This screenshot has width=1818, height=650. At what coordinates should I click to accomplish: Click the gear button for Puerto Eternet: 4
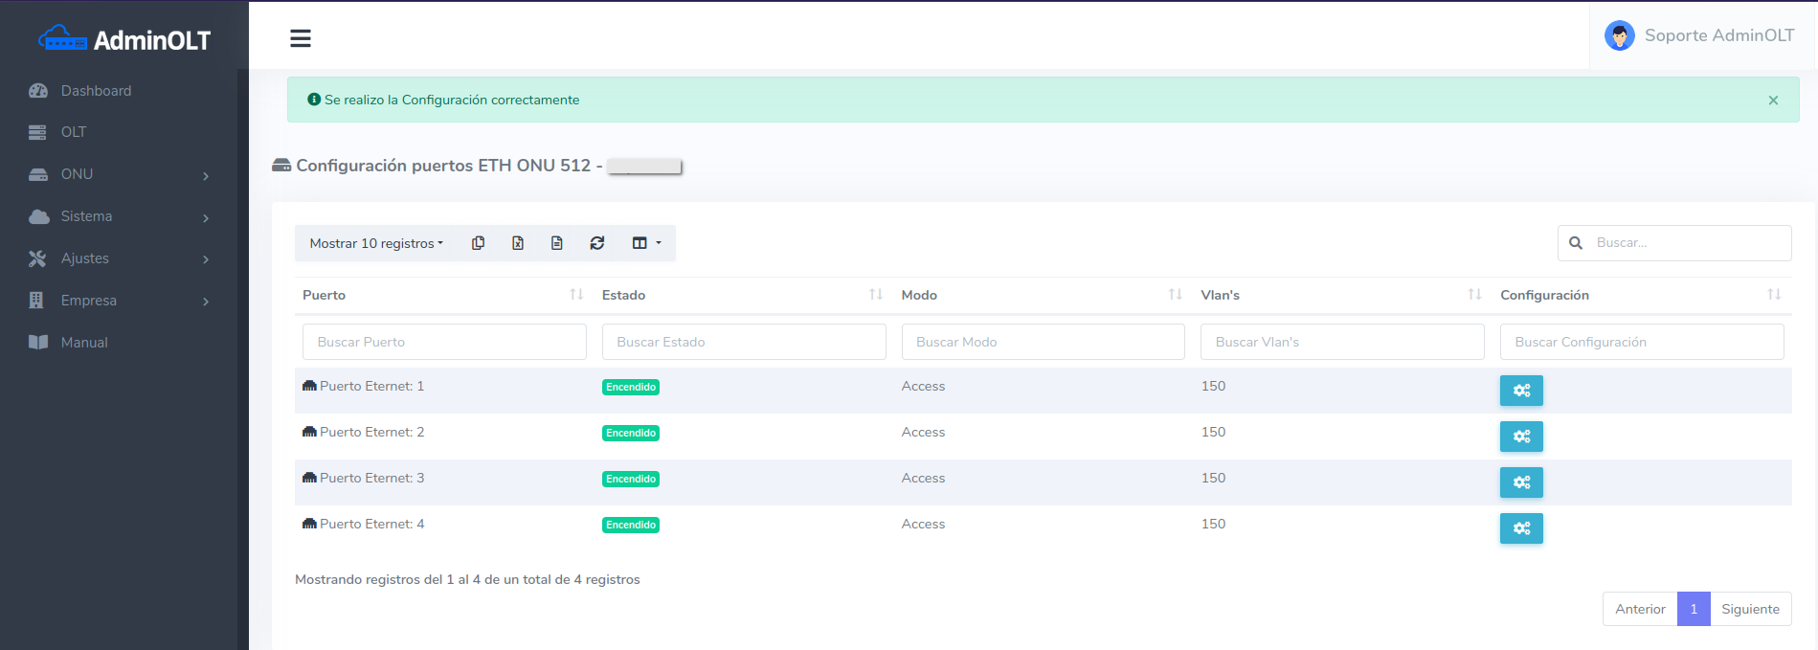click(x=1521, y=528)
